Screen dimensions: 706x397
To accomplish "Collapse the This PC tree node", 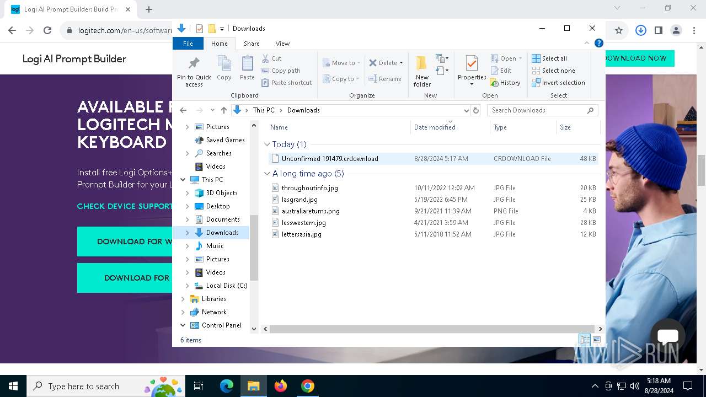I will click(x=183, y=180).
